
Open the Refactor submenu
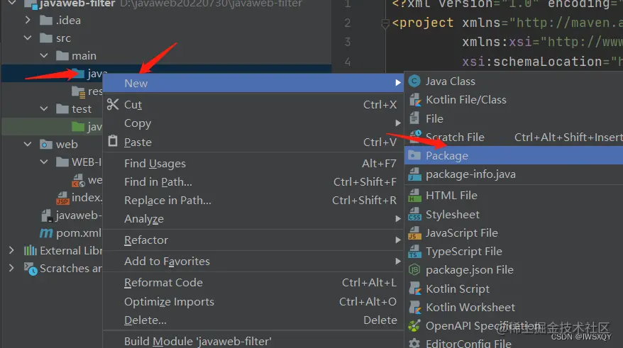253,240
